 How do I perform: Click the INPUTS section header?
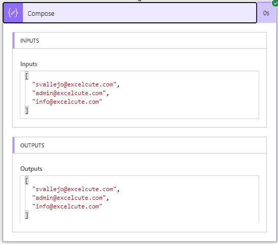[140, 41]
